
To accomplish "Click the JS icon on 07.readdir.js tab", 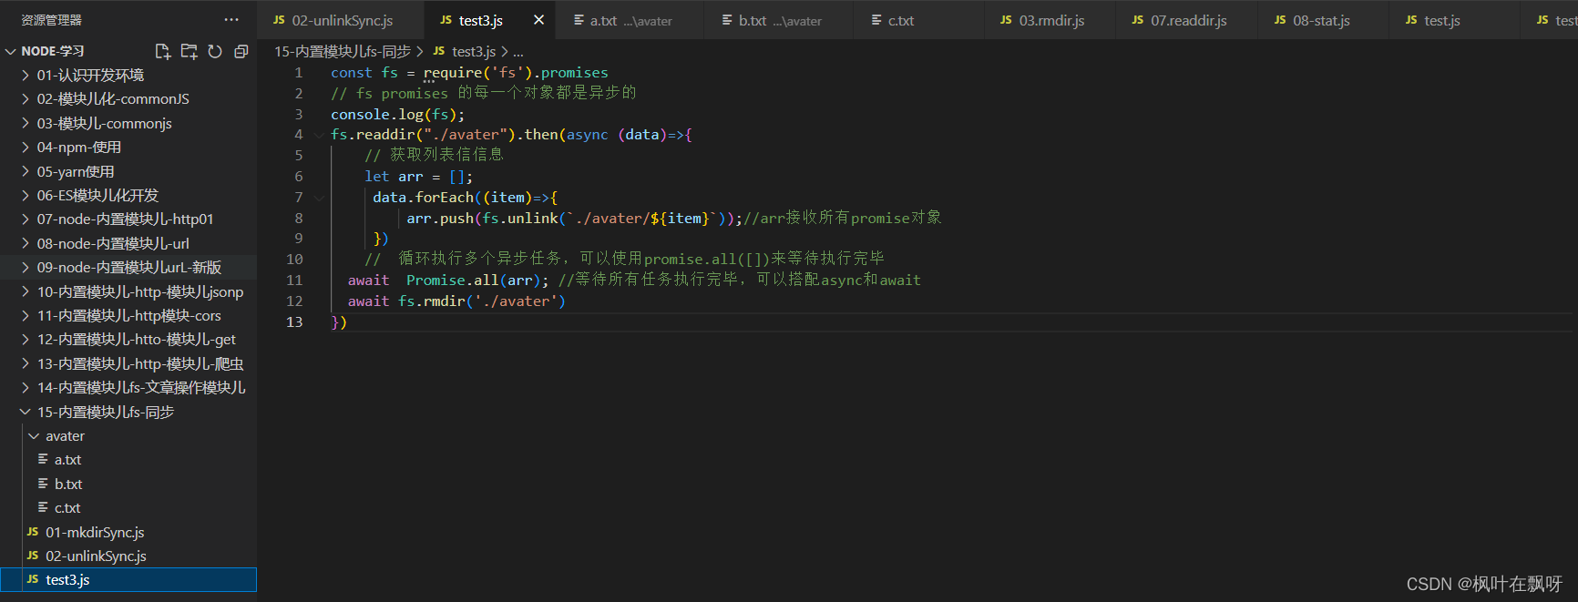I will 1137,19.
